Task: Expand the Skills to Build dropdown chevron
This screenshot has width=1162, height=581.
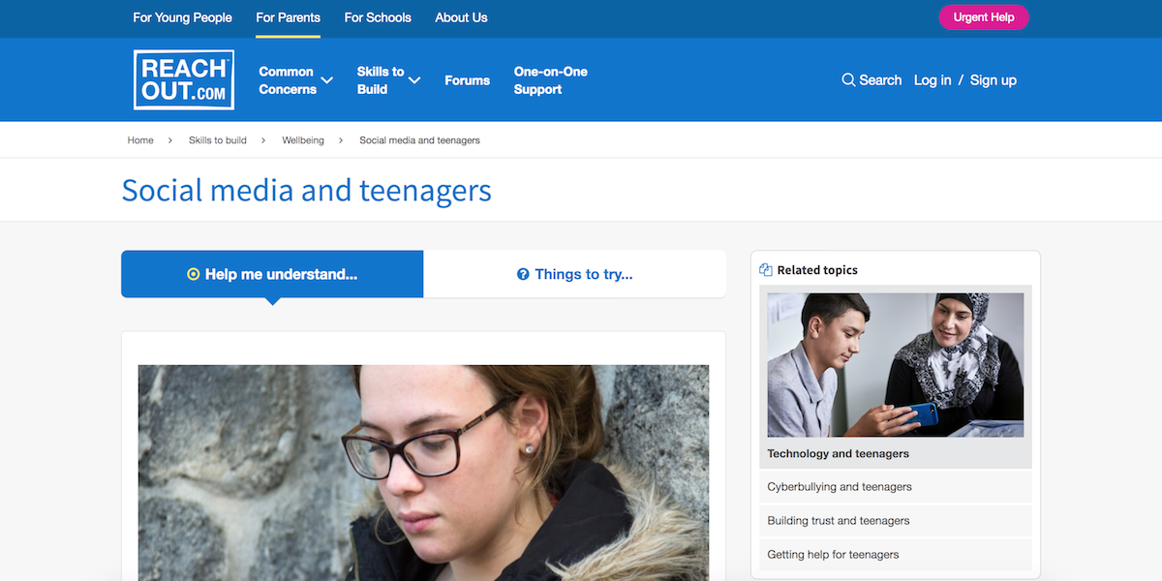Action: 414,80
